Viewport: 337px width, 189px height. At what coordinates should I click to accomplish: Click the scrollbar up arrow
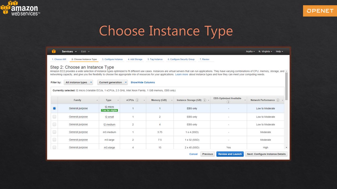point(286,71)
